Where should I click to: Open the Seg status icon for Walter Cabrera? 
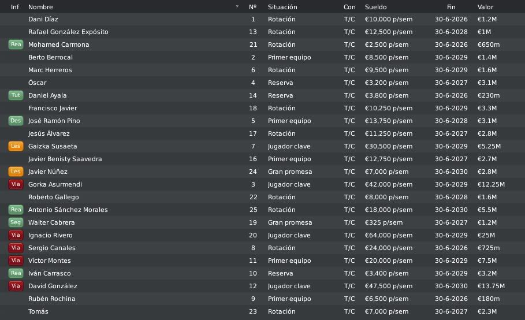click(16, 222)
